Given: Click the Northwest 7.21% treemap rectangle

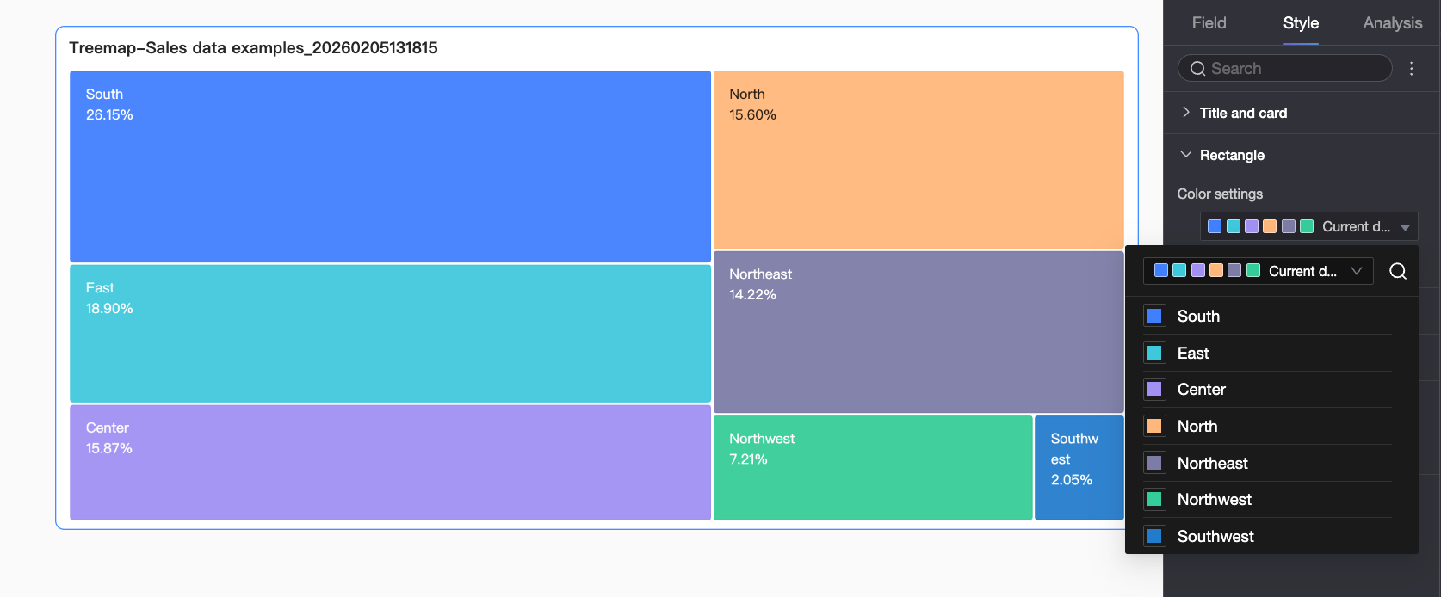Looking at the screenshot, I should pos(873,467).
